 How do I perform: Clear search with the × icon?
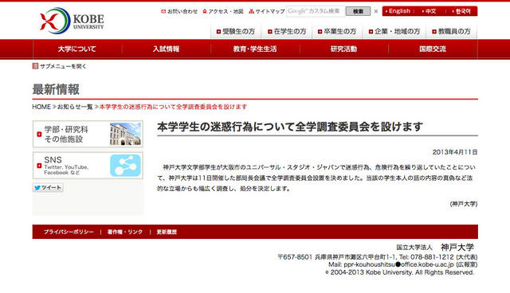point(376,11)
